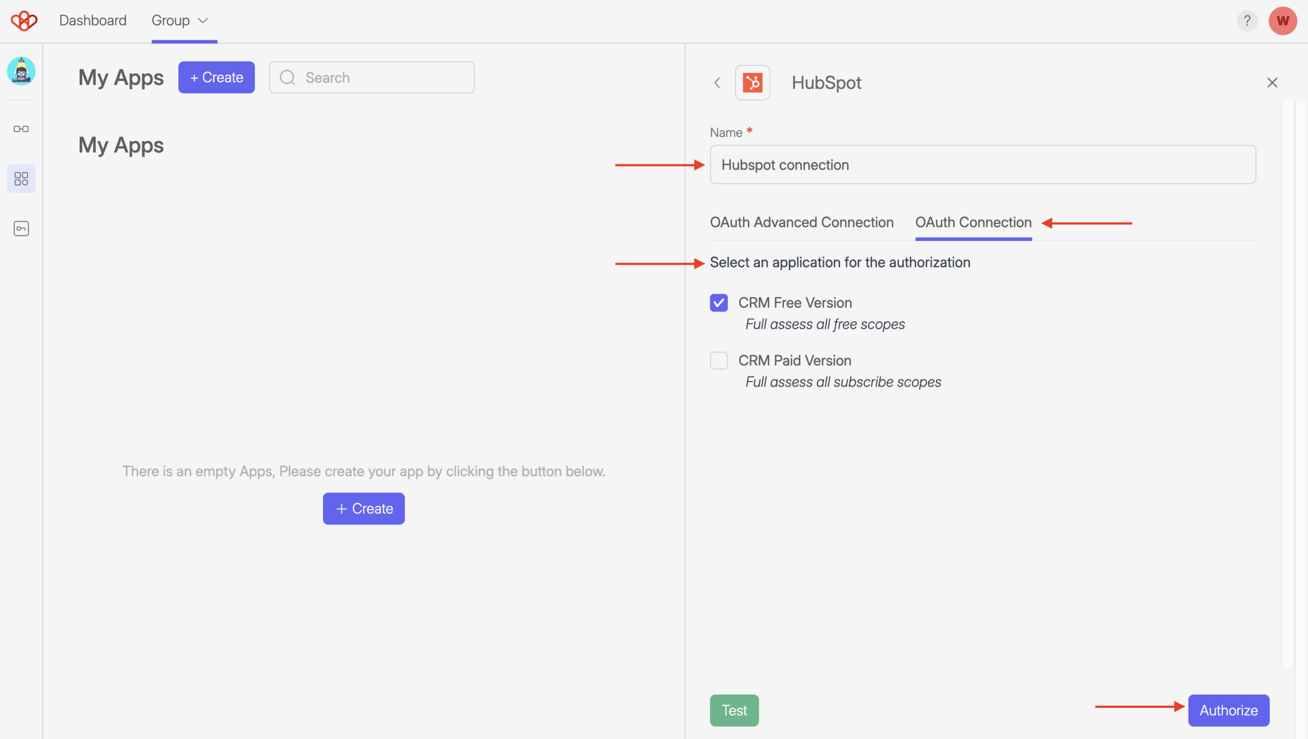Click the green Test button
The image size is (1308, 739).
coord(734,710)
